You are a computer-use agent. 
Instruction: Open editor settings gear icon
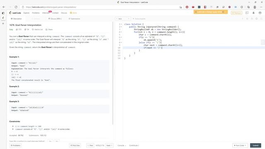(x=257, y=19)
